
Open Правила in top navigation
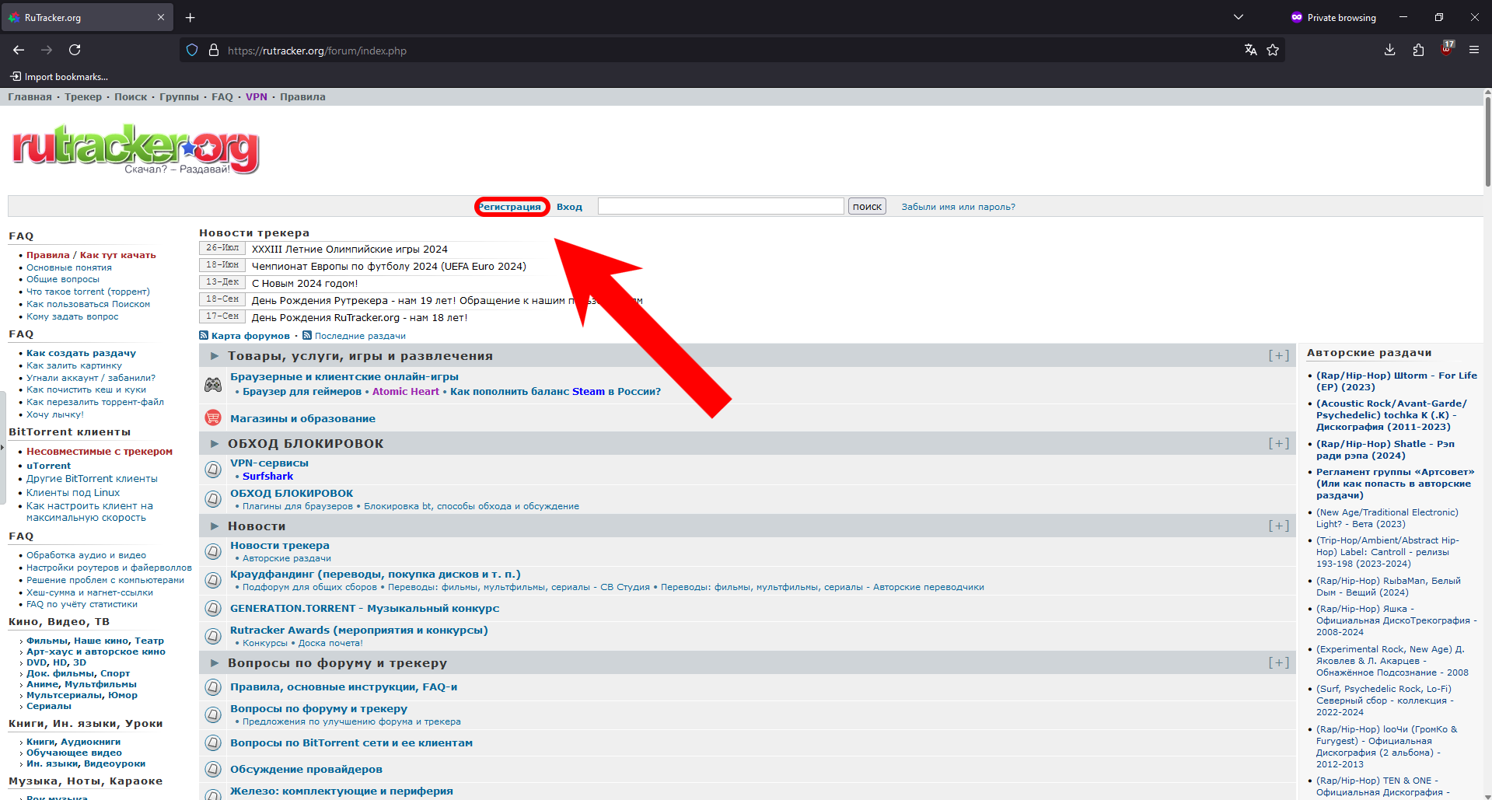click(x=302, y=97)
